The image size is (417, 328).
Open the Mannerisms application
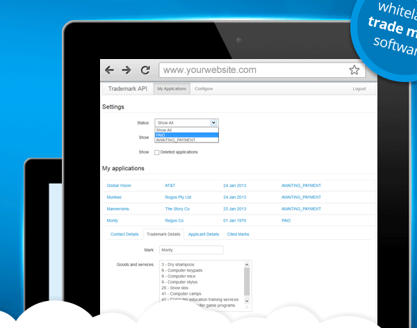[118, 209]
